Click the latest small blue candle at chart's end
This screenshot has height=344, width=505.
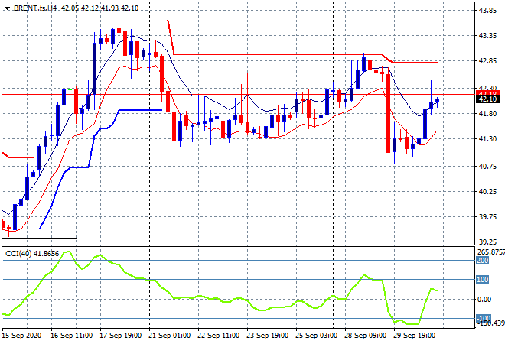click(x=437, y=100)
